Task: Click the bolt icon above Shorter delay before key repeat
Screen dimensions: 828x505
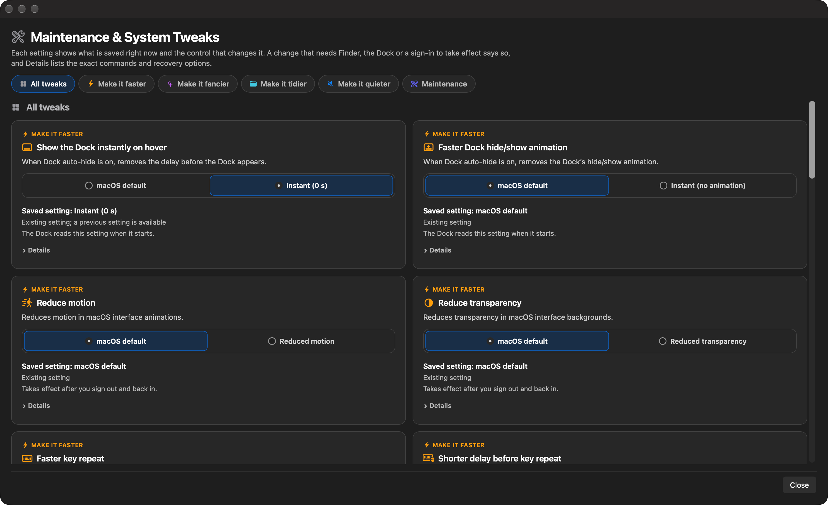Action: click(x=427, y=445)
